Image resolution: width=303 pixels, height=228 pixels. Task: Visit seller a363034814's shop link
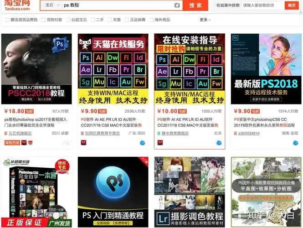[249, 133]
